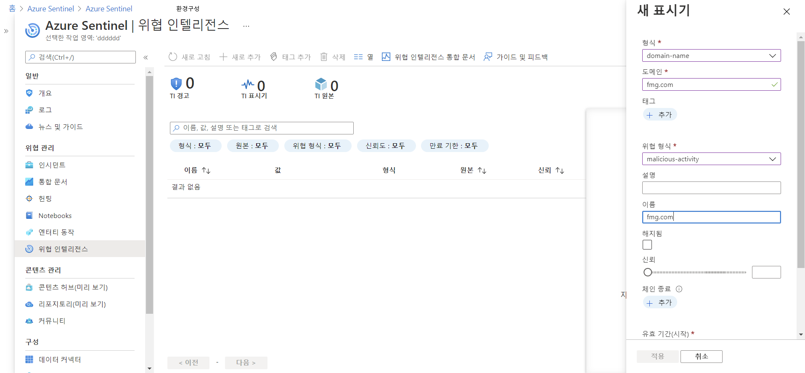Click the Azure Sentinel logo icon
The image size is (805, 373).
[32, 30]
